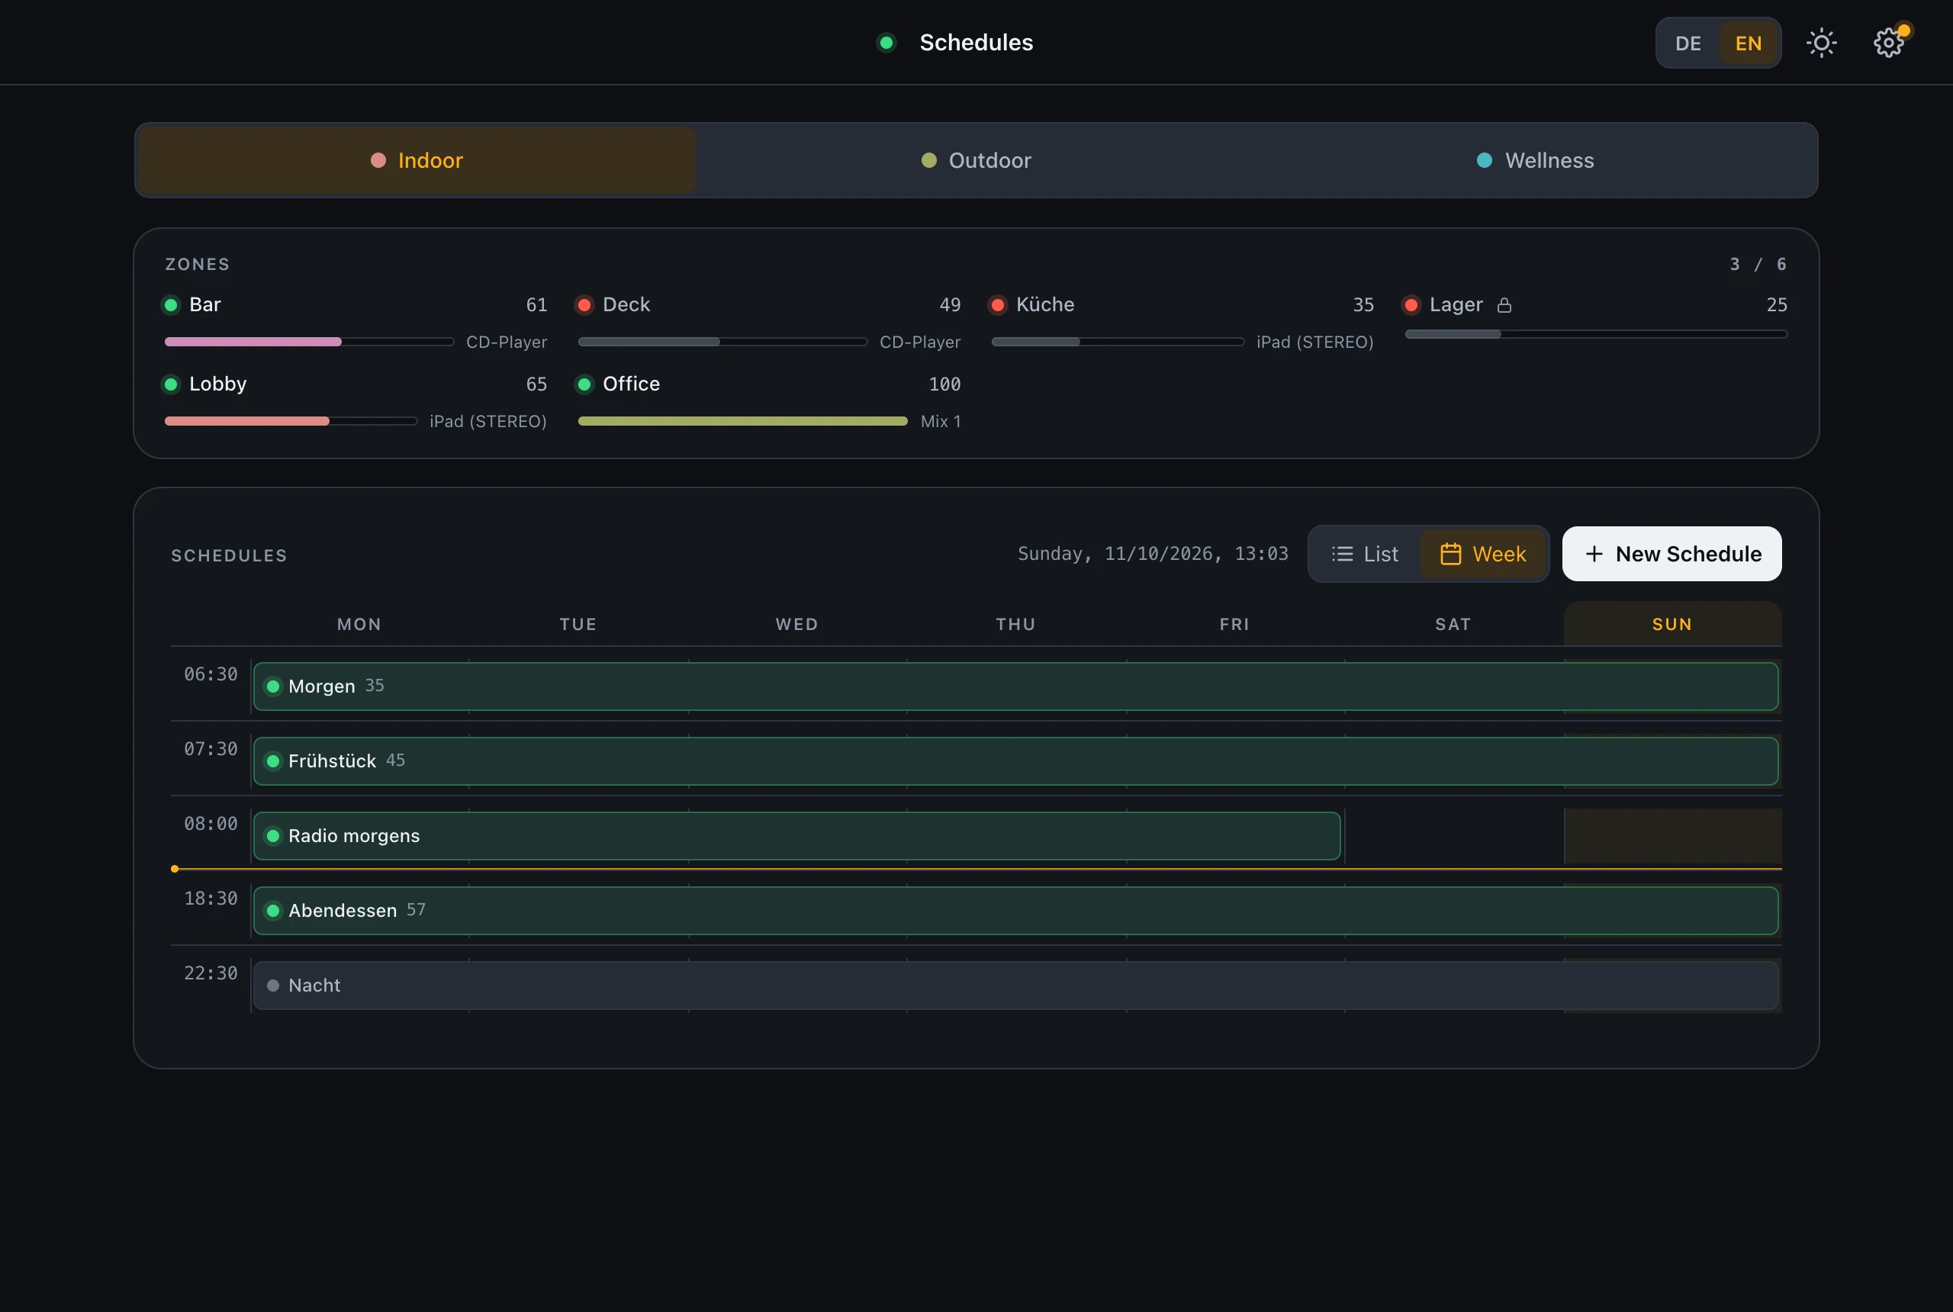This screenshot has width=1953, height=1312.
Task: Click the Bar zone CD-Player source label
Action: click(x=507, y=342)
